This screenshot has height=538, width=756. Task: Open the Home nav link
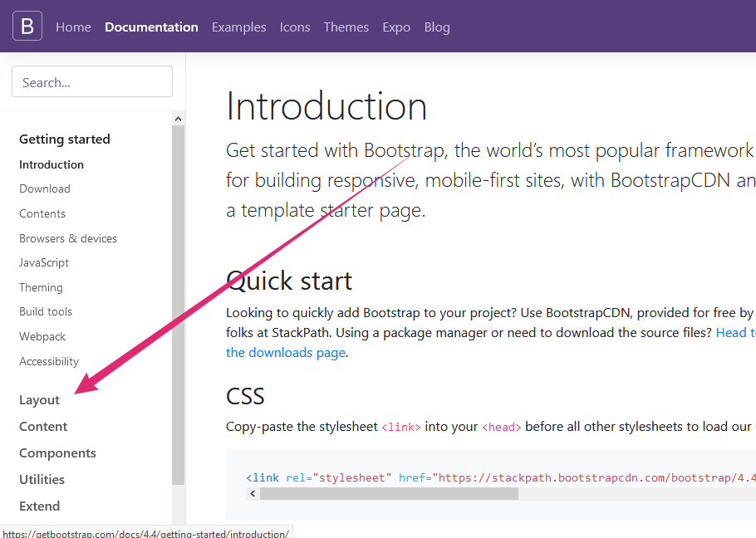click(73, 27)
